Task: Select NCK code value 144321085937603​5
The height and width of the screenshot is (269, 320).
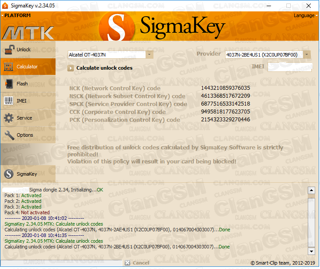Action: [x=226, y=88]
